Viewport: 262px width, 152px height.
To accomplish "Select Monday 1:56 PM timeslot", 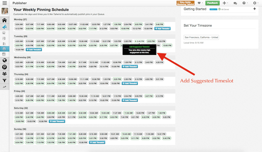I will (x=117, y=24).
